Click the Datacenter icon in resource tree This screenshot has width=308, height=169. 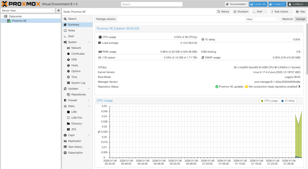6,16
